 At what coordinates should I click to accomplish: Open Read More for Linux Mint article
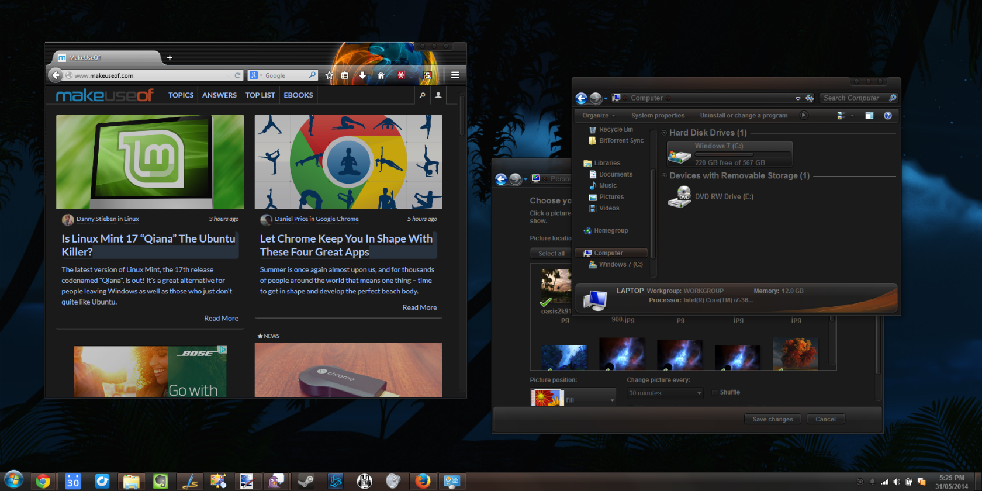tap(221, 318)
